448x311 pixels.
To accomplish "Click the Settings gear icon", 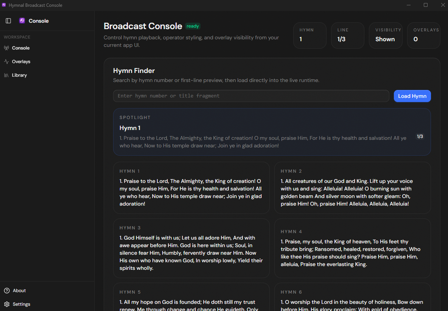I will coord(7,304).
